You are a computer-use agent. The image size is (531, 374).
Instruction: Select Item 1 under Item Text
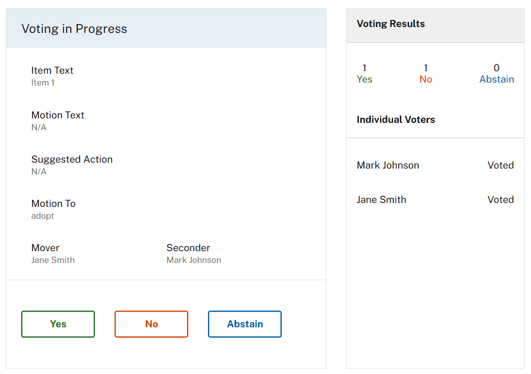[x=43, y=83]
